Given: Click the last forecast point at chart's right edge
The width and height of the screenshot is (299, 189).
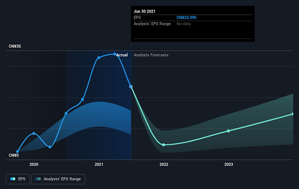Looking at the screenshot, I should click(x=293, y=114).
